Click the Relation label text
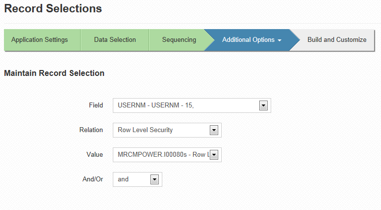Image resolution: width=381 pixels, height=210 pixels. pos(91,130)
